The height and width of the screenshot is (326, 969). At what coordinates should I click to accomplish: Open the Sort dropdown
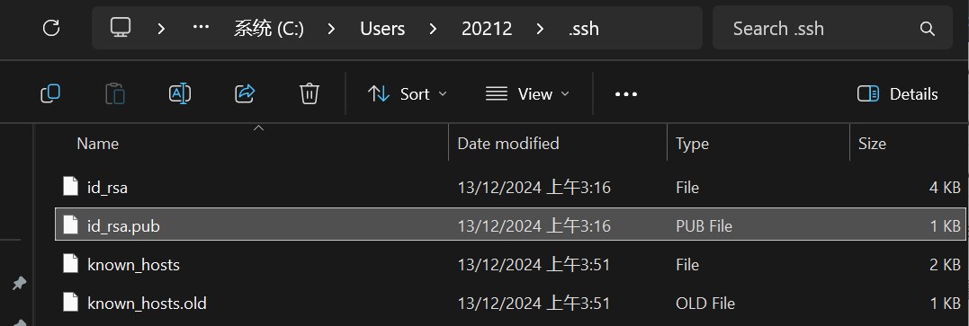point(407,93)
